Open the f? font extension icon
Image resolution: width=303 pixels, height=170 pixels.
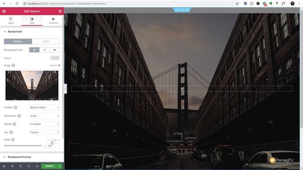click(283, 3)
